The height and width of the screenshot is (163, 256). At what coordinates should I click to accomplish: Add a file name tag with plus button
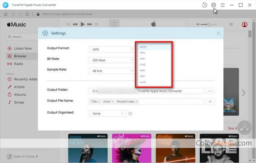click(210, 102)
